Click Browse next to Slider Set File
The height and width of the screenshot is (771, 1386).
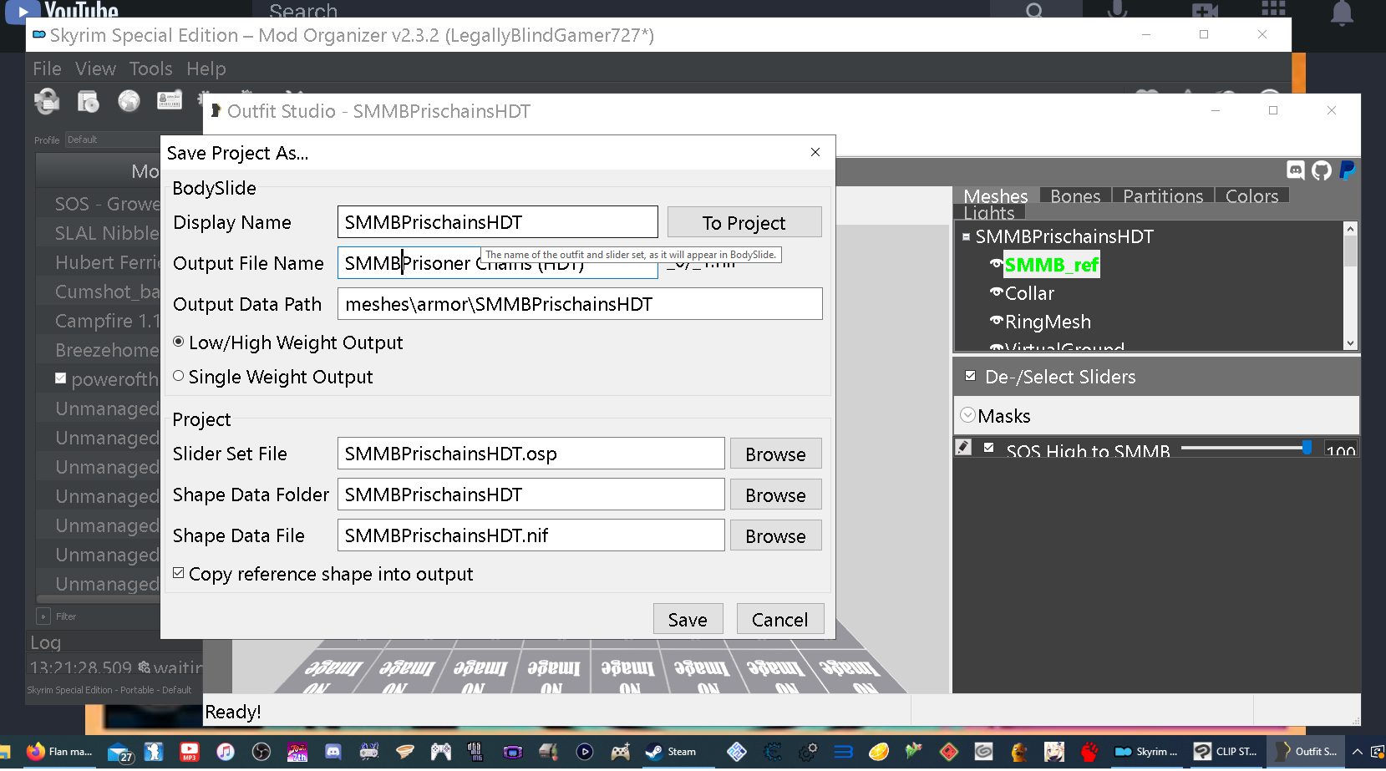click(775, 454)
